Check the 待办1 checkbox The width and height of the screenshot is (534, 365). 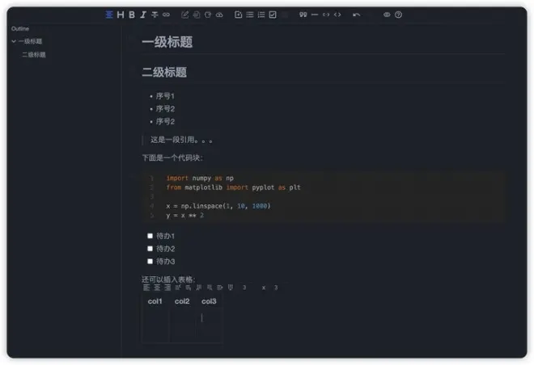point(150,236)
